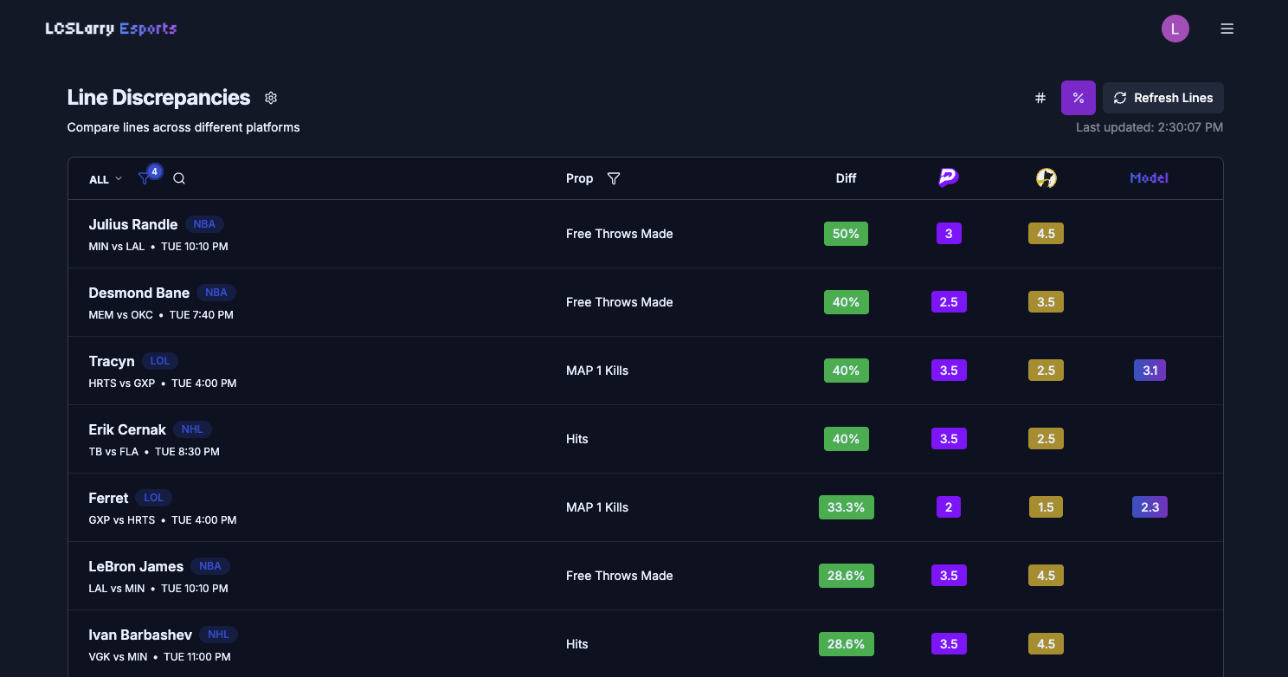The width and height of the screenshot is (1288, 677).
Task: Click the Underdog column logo
Action: [x=1046, y=178]
